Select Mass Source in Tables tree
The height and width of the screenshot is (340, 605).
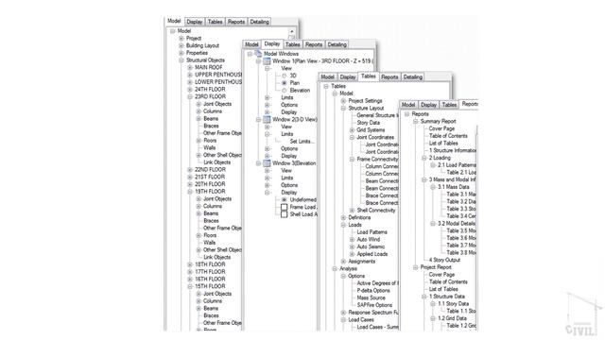(x=371, y=298)
